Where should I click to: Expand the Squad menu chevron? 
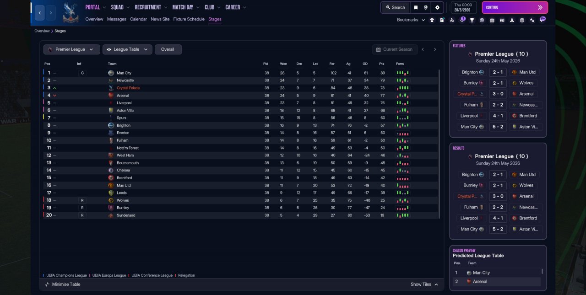pos(128,7)
